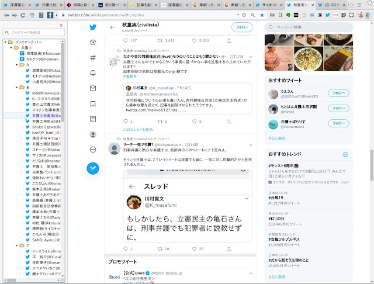Open the notifications bell icon
Image resolution: width=374 pixels, height=284 pixels.
[93, 73]
